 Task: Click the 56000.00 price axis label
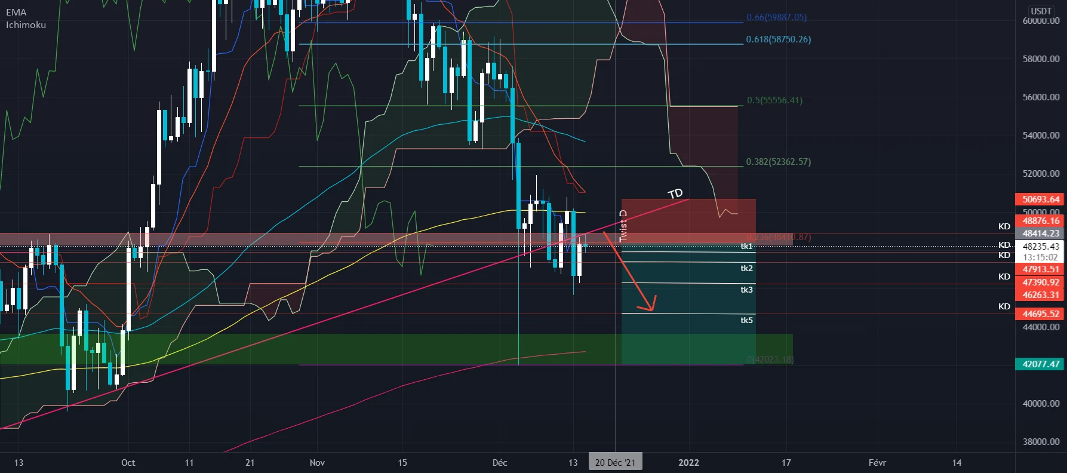point(1041,97)
